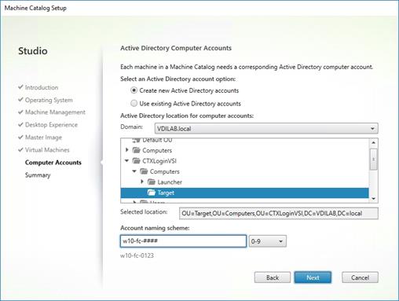Click the Next button
This screenshot has width=399, height=301.
pyautogui.click(x=313, y=277)
